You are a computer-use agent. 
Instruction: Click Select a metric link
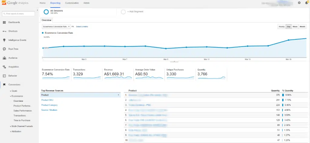pyautogui.click(x=82, y=27)
